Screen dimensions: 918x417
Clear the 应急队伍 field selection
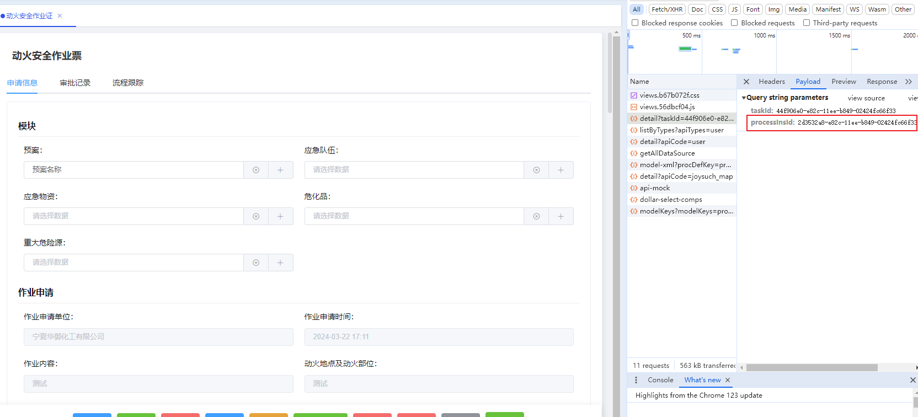(536, 170)
